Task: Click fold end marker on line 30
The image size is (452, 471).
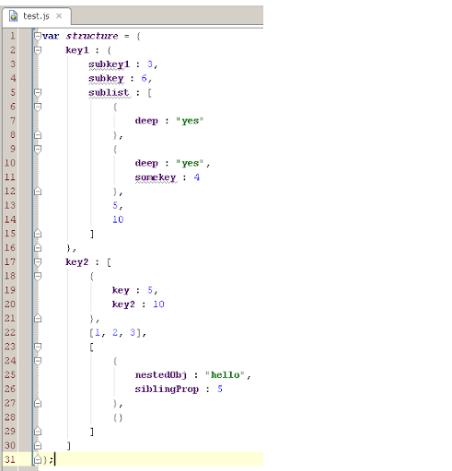Action: click(x=38, y=445)
